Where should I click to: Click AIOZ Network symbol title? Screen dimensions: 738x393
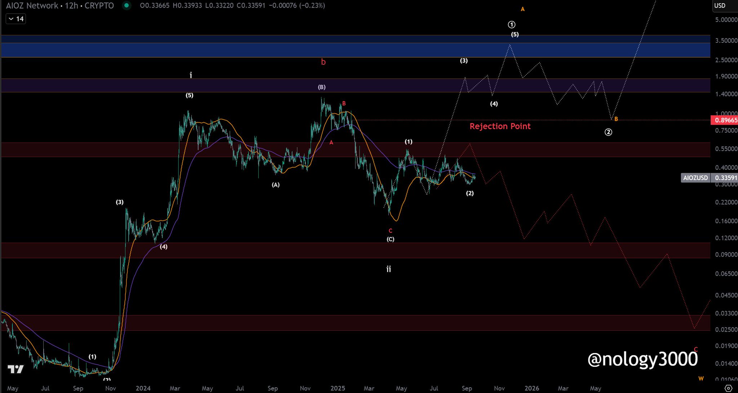tap(32, 5)
